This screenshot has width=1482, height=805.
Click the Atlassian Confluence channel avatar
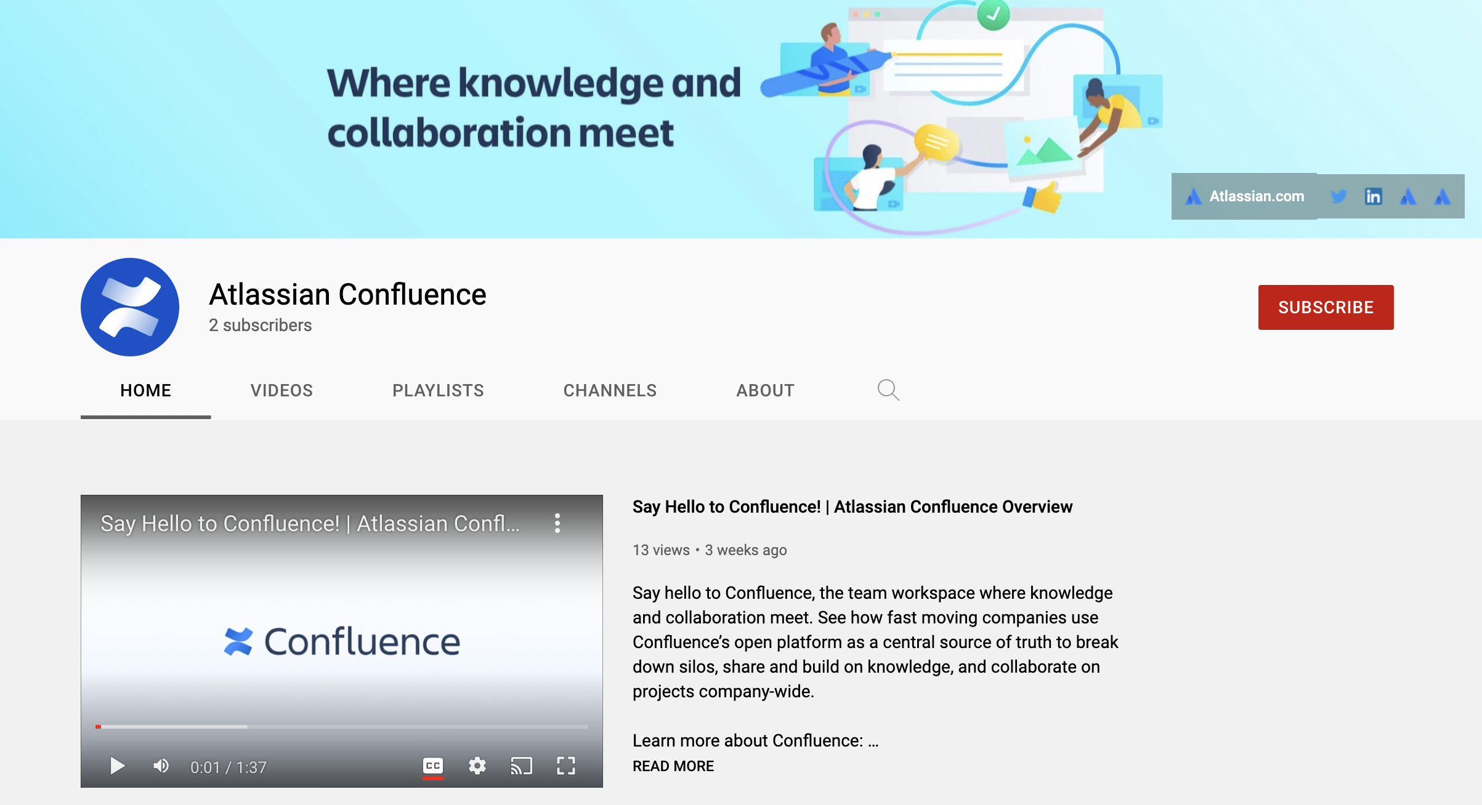point(130,306)
